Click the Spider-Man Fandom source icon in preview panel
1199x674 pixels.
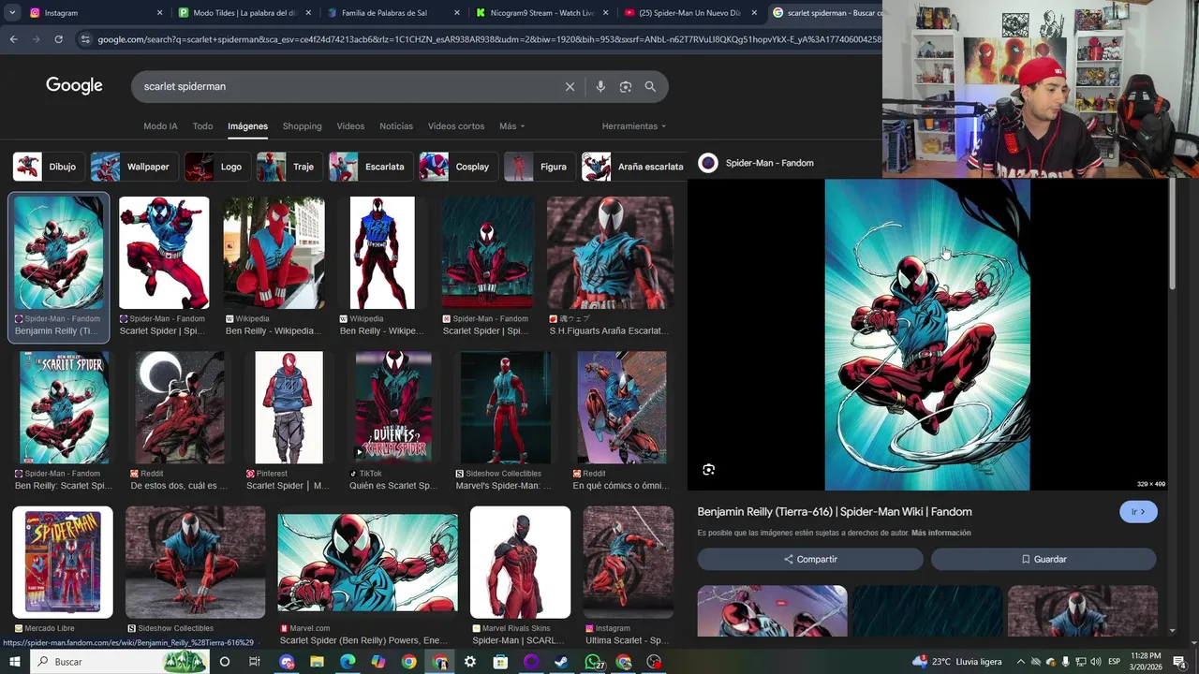point(708,163)
